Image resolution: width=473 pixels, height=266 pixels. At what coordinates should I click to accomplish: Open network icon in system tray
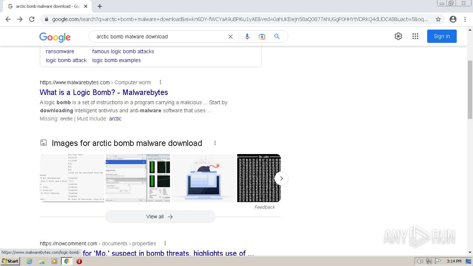click(x=429, y=261)
